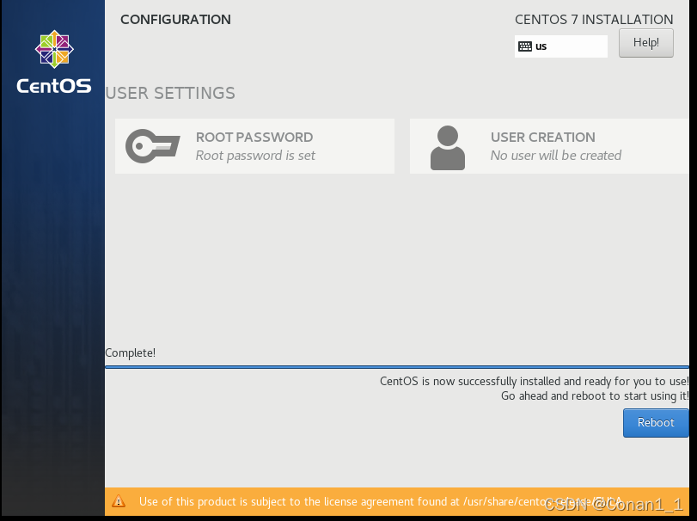Open the Help! button
The width and height of the screenshot is (697, 521).
tap(646, 43)
